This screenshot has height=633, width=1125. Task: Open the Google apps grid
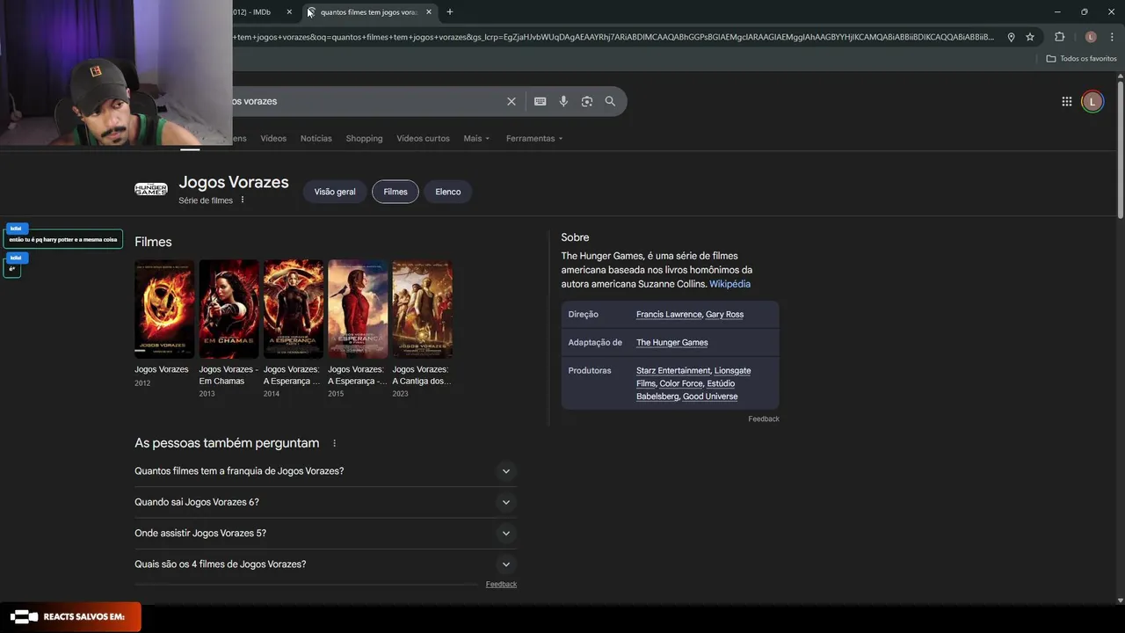tap(1067, 101)
